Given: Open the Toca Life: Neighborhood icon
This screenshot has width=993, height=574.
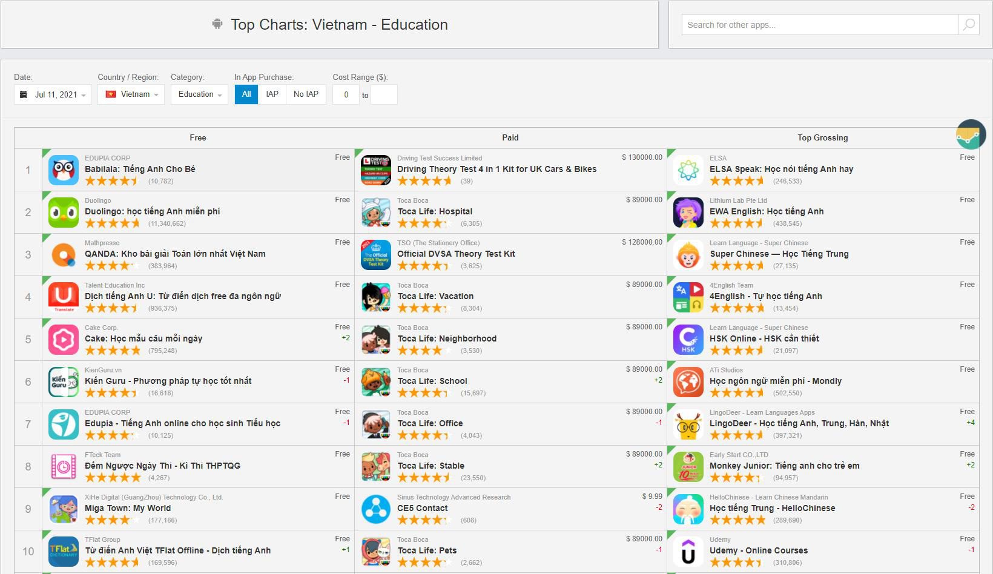Looking at the screenshot, I should (x=376, y=340).
